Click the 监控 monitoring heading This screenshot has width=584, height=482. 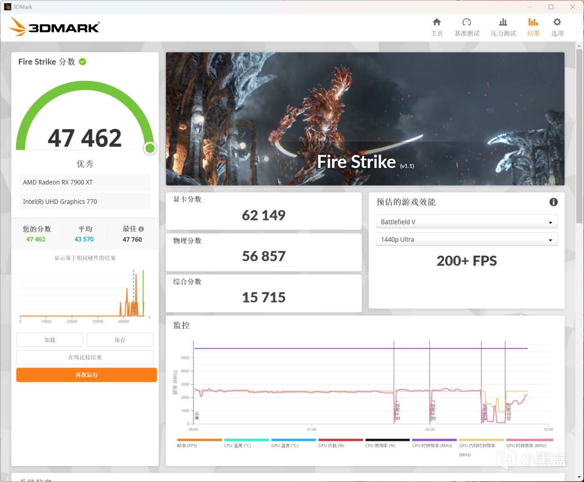[181, 325]
